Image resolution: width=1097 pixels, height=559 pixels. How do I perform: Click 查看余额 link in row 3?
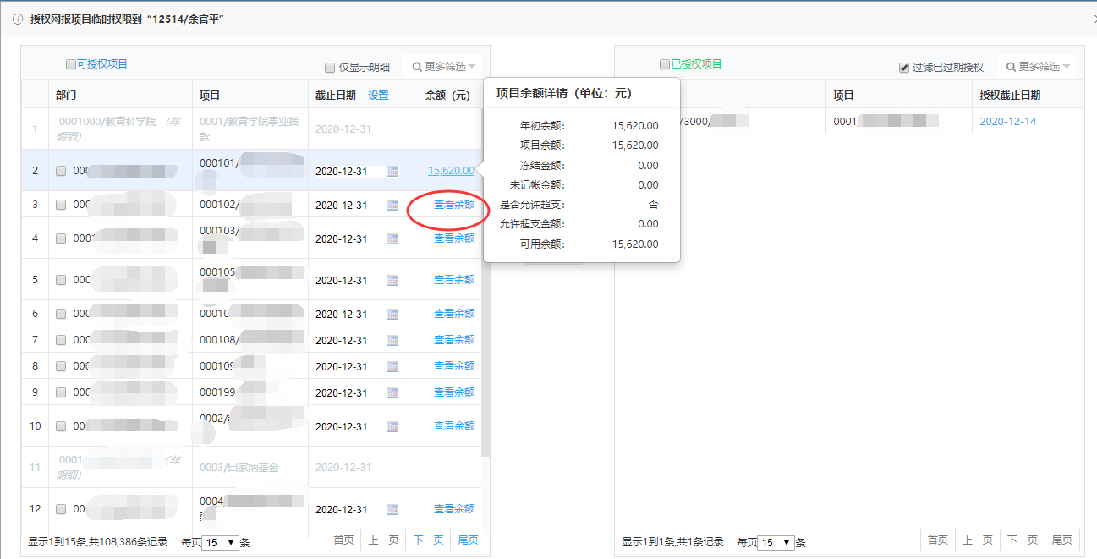click(453, 205)
